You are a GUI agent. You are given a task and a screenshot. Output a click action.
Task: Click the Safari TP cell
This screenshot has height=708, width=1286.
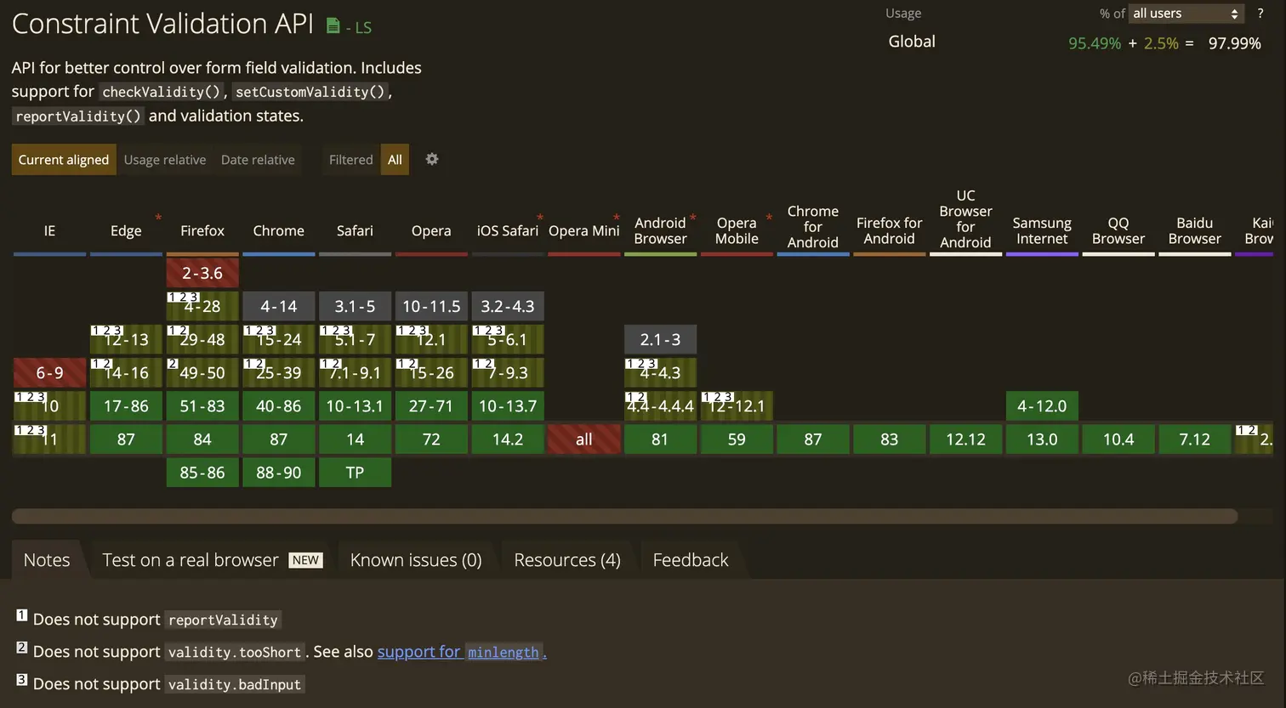point(355,472)
